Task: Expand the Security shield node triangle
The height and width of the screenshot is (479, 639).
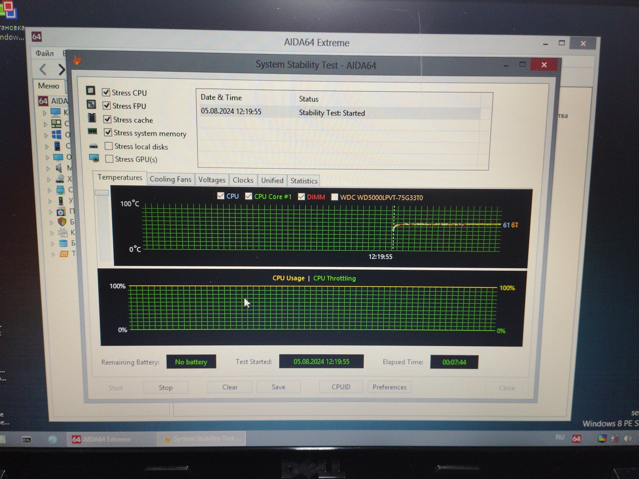Action: [x=51, y=223]
